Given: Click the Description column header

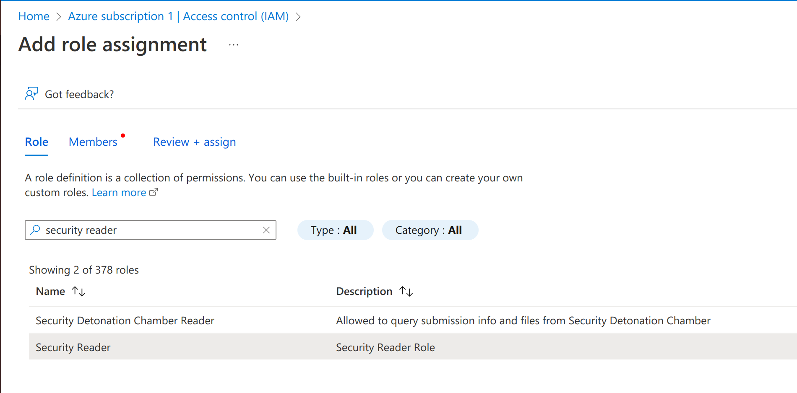Looking at the screenshot, I should pyautogui.click(x=364, y=291).
